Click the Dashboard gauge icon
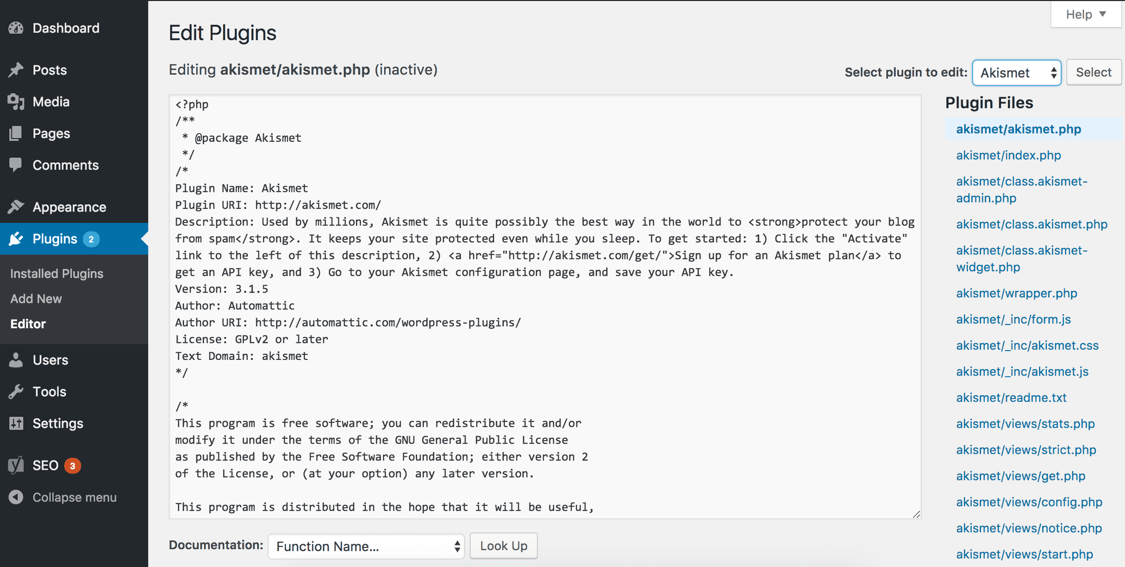Image resolution: width=1125 pixels, height=567 pixels. [x=16, y=28]
